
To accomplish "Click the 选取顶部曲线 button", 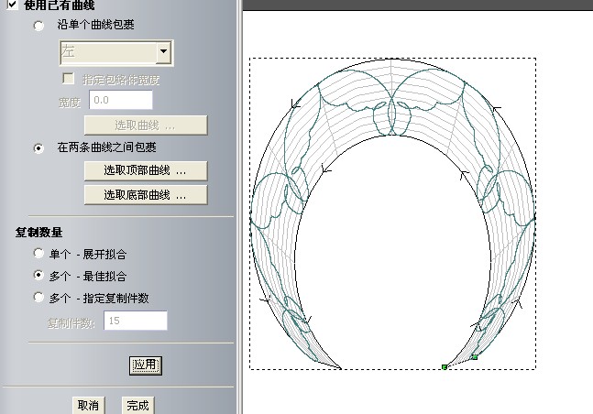I will coord(146,171).
